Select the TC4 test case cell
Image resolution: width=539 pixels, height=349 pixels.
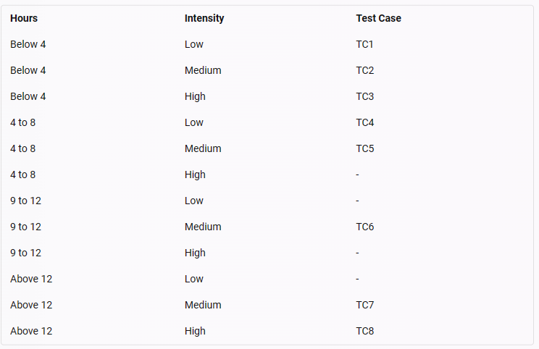click(364, 122)
